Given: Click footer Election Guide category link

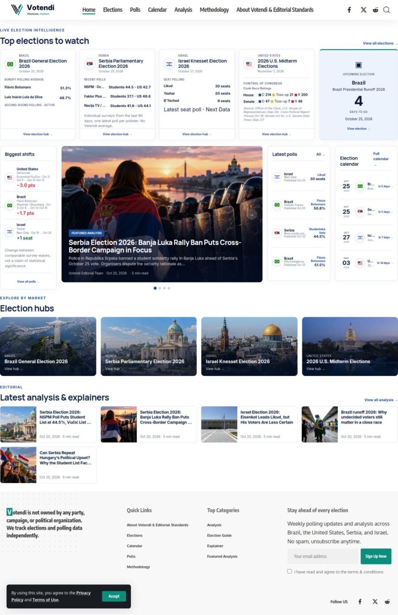Looking at the screenshot, I should (x=219, y=535).
